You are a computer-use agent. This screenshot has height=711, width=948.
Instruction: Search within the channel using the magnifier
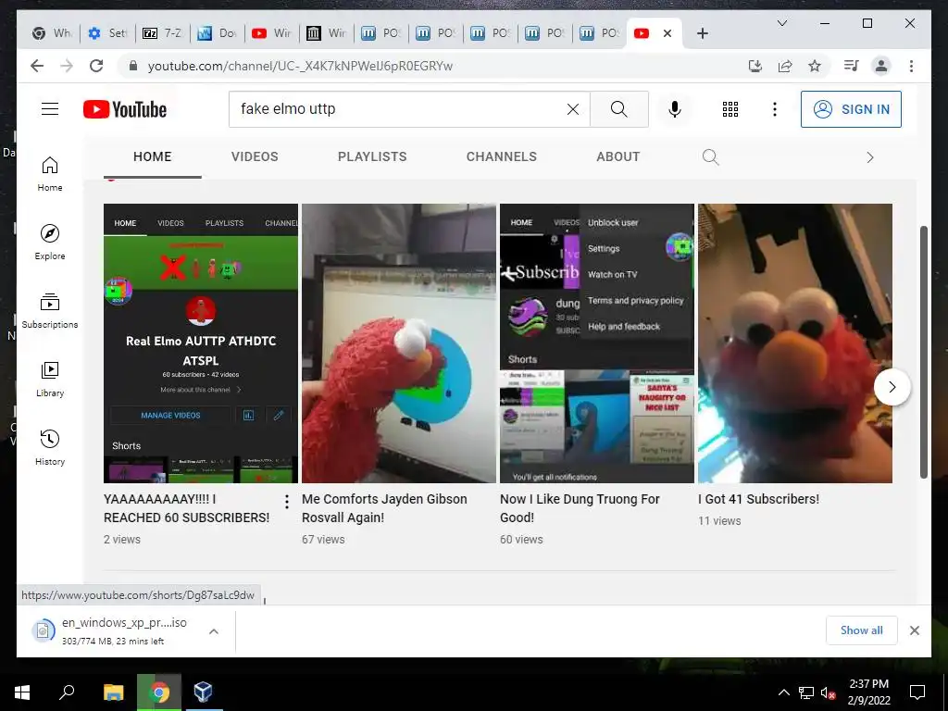coord(710,157)
